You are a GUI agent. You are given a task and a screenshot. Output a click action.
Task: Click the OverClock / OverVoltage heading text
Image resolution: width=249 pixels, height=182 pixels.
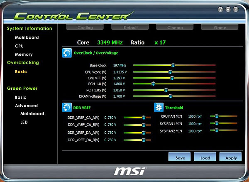click(x=96, y=53)
